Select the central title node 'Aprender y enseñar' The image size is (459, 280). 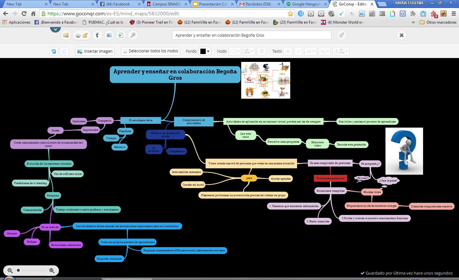[x=175, y=75]
